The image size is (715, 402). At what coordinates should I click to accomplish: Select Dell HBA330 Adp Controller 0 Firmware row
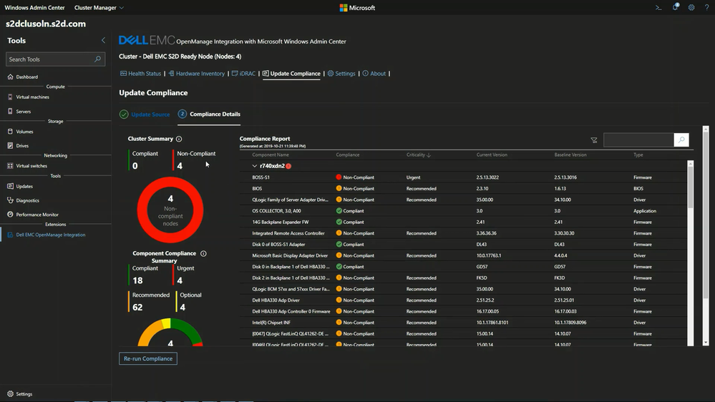pyautogui.click(x=463, y=311)
